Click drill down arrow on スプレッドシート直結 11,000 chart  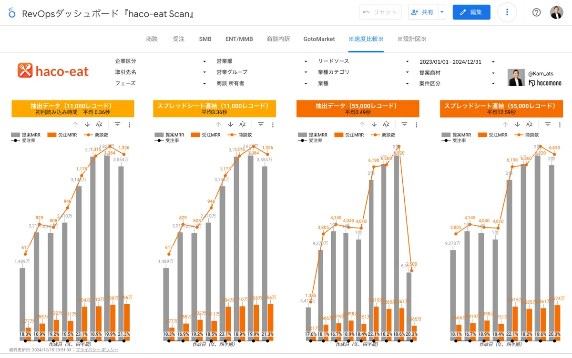pyautogui.click(x=230, y=124)
